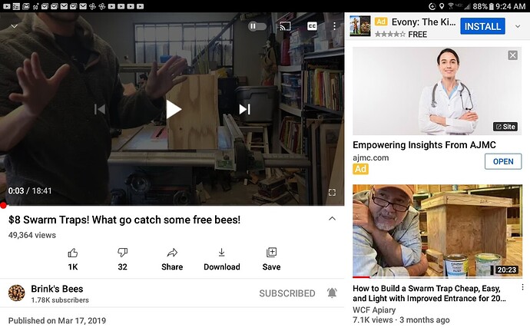Toggle the autoplay switch in player
Screen dimensions: 530x331
pos(257,26)
